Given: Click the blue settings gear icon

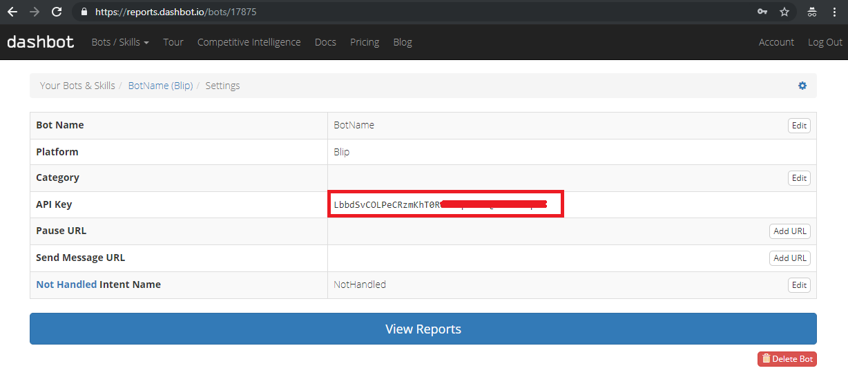Looking at the screenshot, I should [802, 86].
